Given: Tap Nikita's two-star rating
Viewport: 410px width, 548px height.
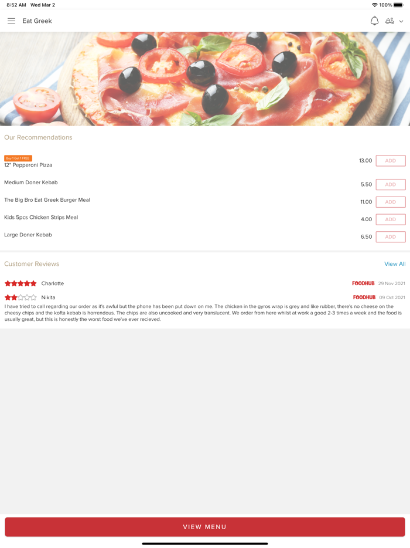Looking at the screenshot, I should 20,297.
